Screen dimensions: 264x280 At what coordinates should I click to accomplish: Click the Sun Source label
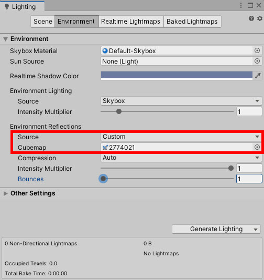pos(27,61)
